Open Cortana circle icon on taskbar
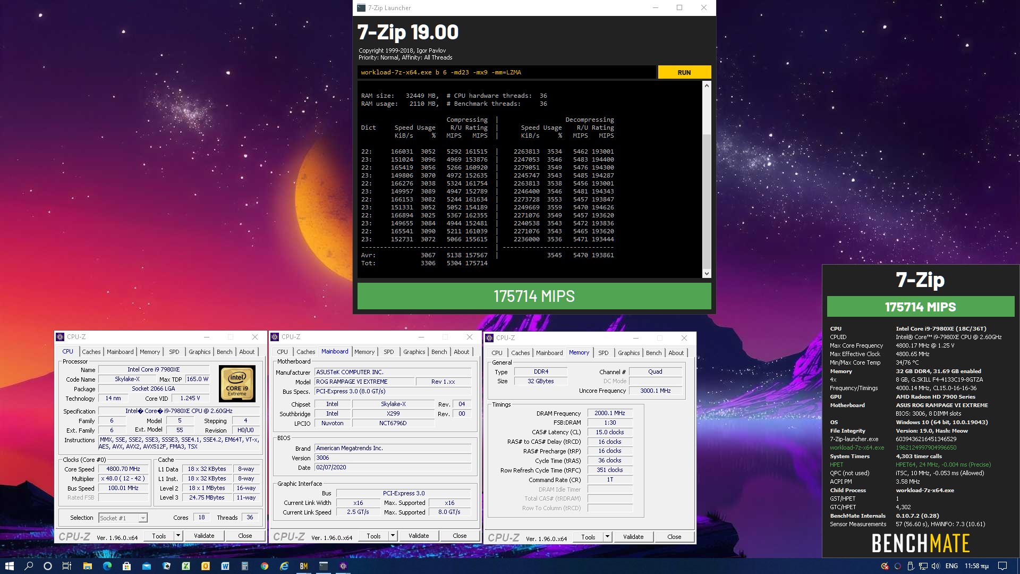1020x574 pixels. pos(48,566)
